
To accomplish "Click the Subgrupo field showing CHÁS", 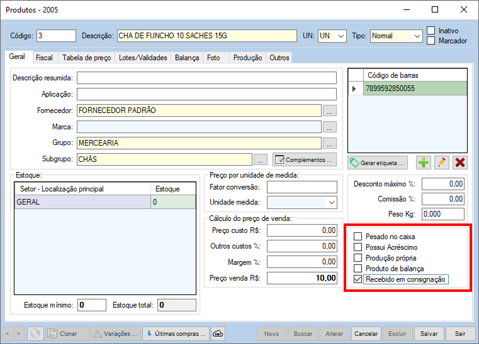I will tap(164, 159).
